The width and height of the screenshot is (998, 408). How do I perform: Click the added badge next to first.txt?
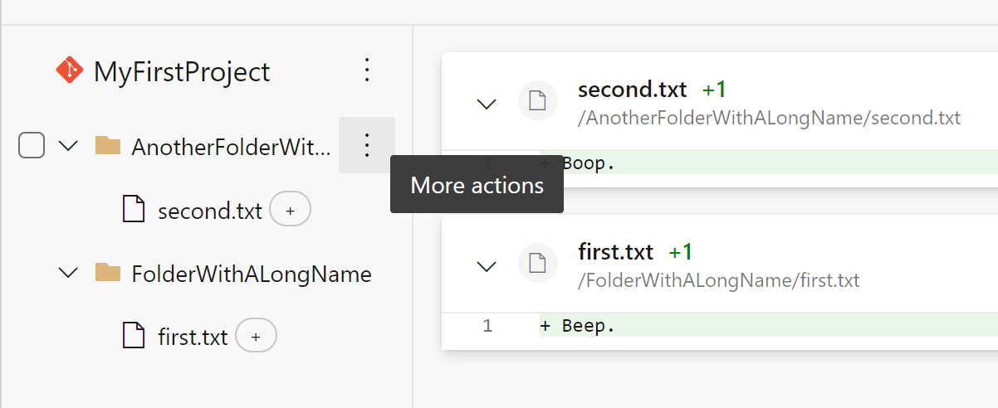(256, 336)
